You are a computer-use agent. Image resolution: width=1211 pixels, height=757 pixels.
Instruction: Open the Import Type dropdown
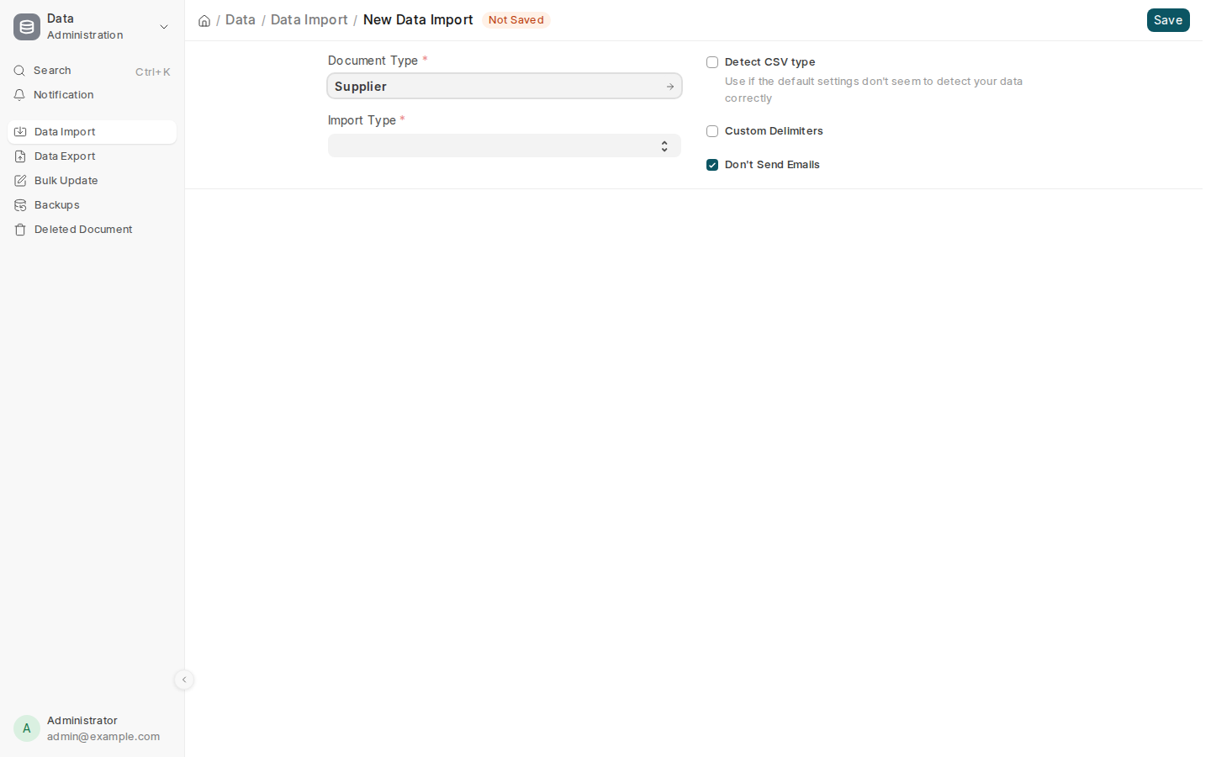click(505, 146)
